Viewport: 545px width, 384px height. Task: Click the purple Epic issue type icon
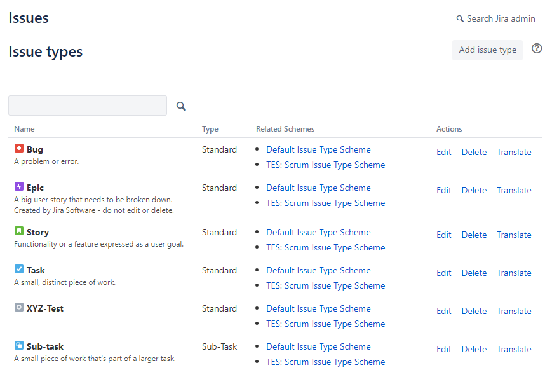[x=19, y=186]
